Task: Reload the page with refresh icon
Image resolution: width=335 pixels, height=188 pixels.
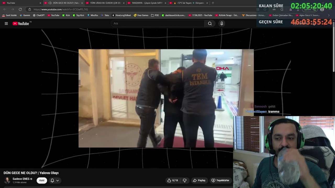Action: (x=20, y=9)
